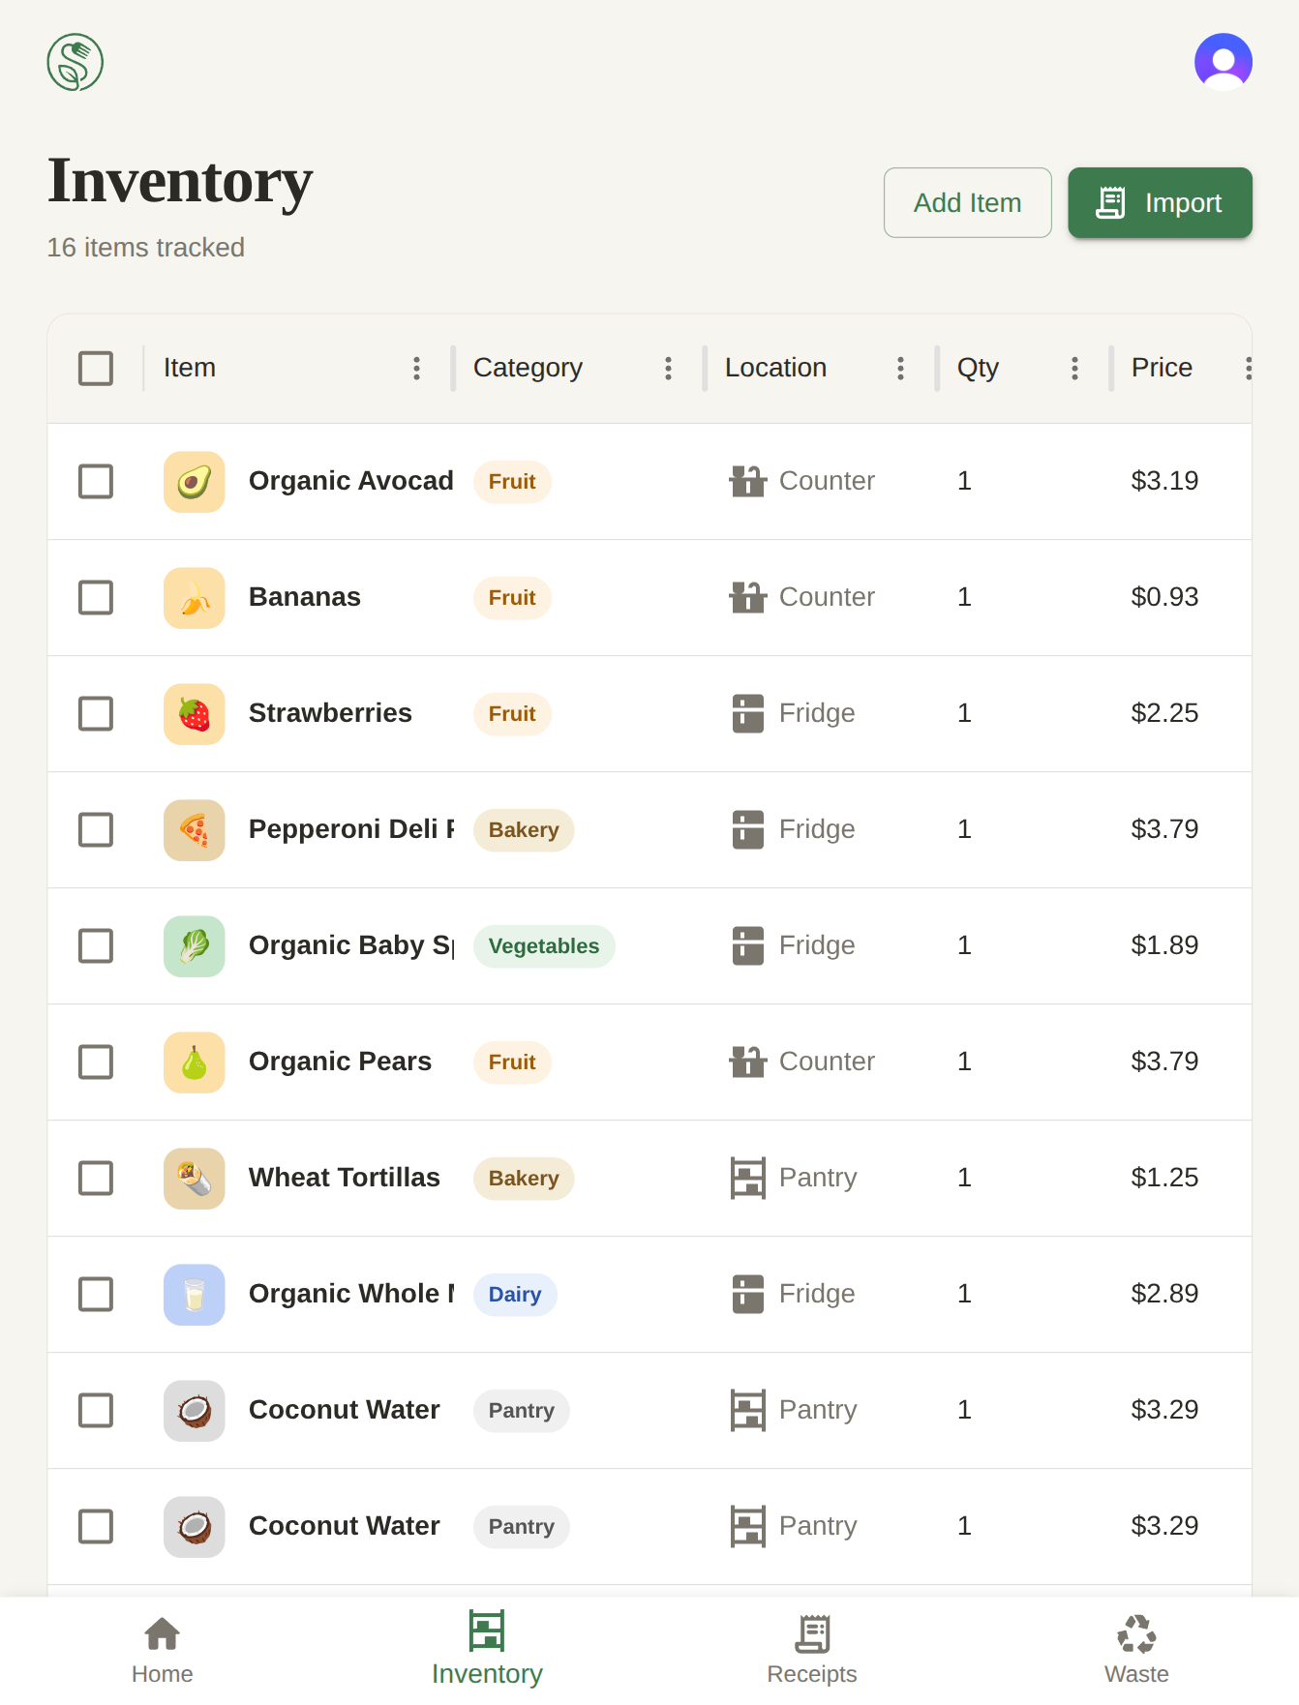
Task: Click the Fruit tag on Bananas row
Action: pos(512,597)
